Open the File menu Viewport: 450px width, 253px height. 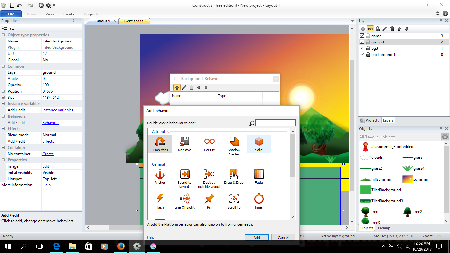11,14
